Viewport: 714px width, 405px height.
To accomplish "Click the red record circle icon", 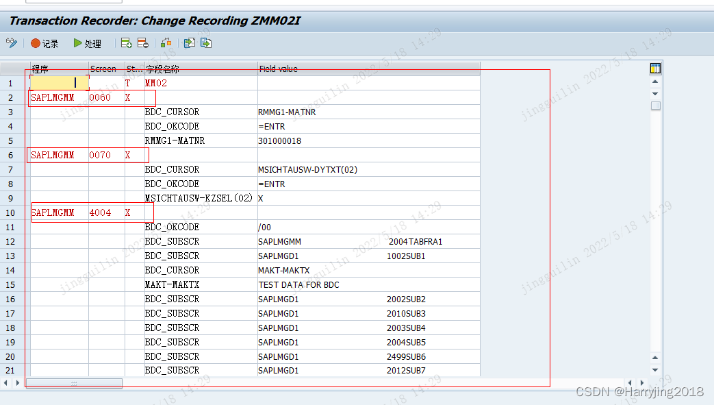I will [x=35, y=42].
